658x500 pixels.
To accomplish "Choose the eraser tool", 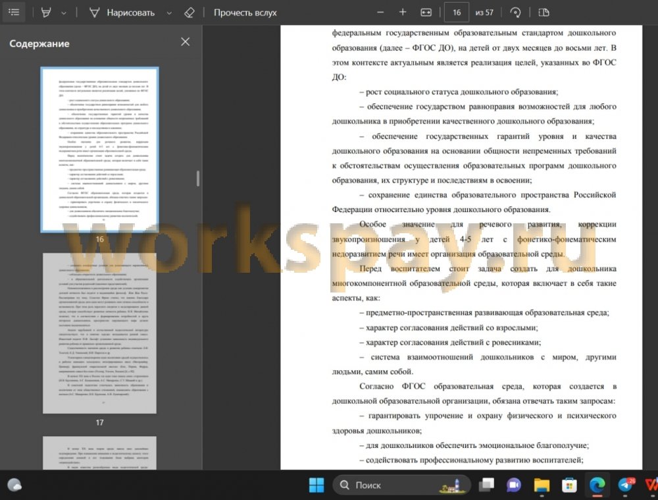I will click(x=190, y=13).
